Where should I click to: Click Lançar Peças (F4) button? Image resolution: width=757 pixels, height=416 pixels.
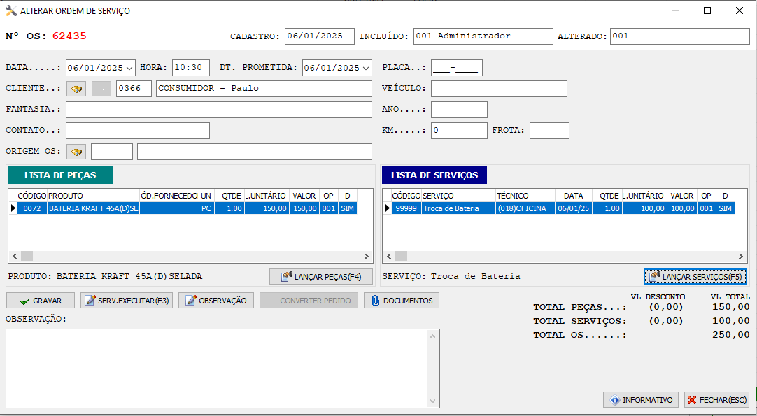(x=321, y=277)
